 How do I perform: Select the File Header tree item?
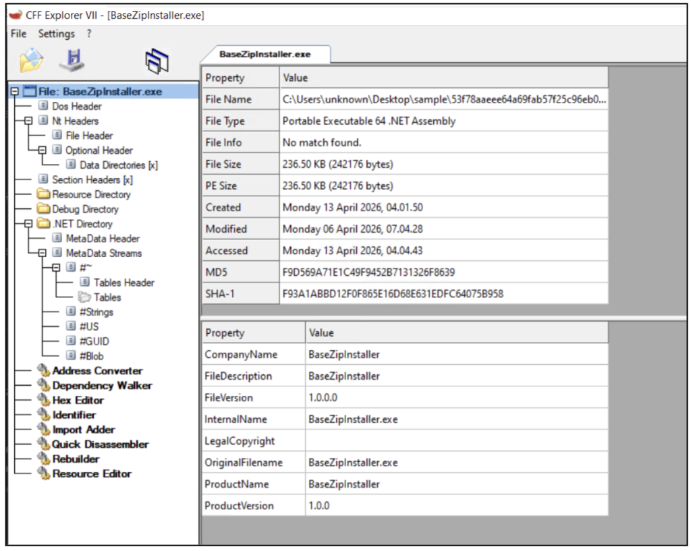(90, 136)
